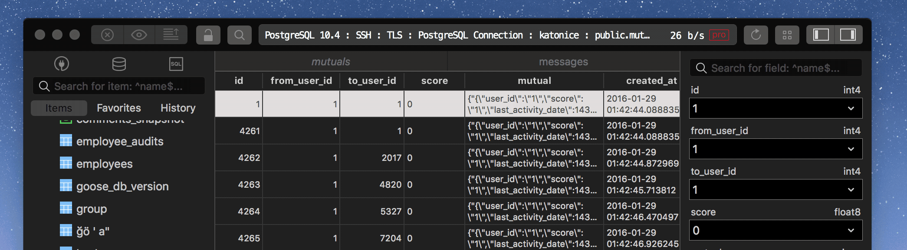Focus the 'Search for item' field
Image resolution: width=907 pixels, height=250 pixels.
[119, 86]
